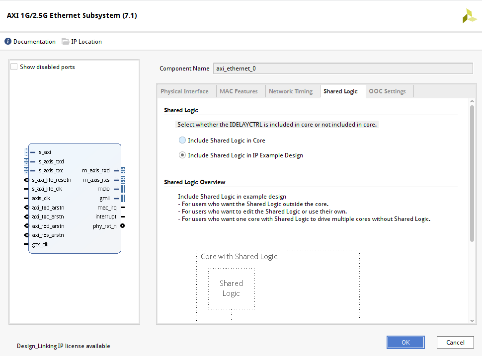
Task: Open the OOC Settings tab
Action: (x=387, y=91)
